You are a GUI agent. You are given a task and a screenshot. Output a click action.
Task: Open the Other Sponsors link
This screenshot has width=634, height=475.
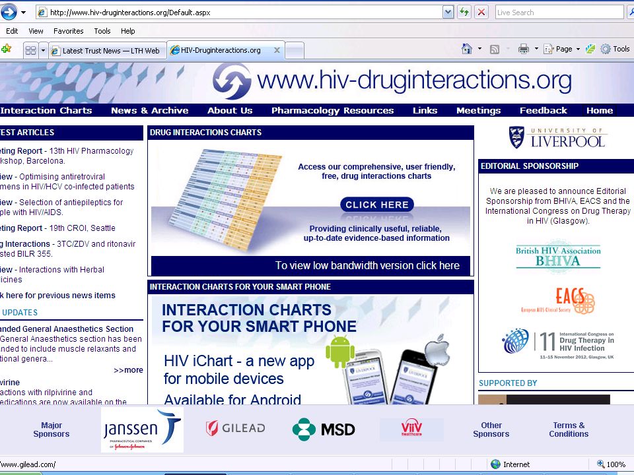point(491,429)
